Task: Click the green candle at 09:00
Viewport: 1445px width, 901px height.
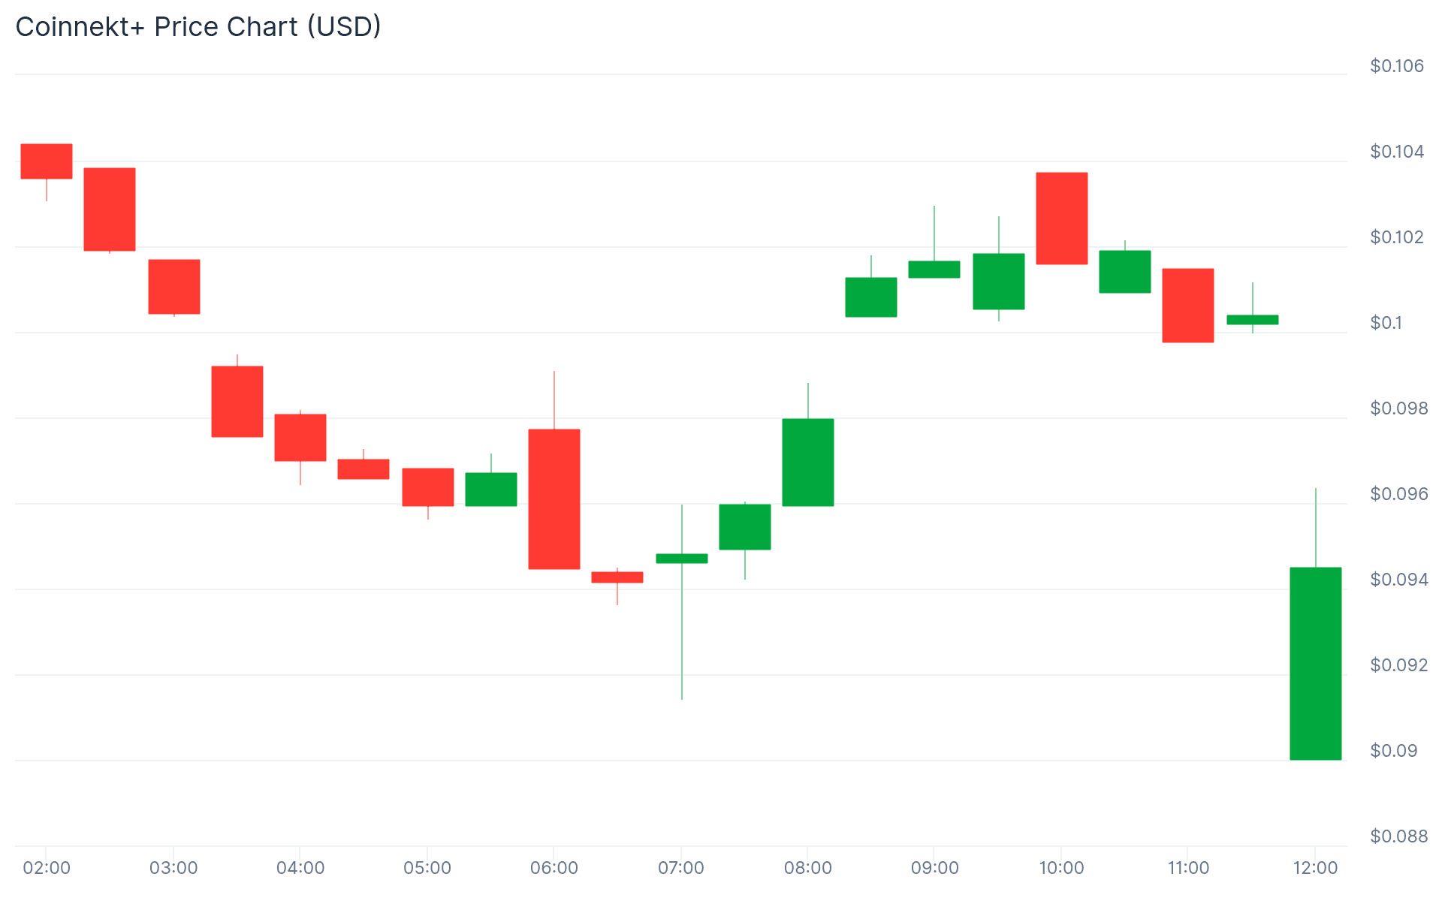Action: click(x=934, y=270)
